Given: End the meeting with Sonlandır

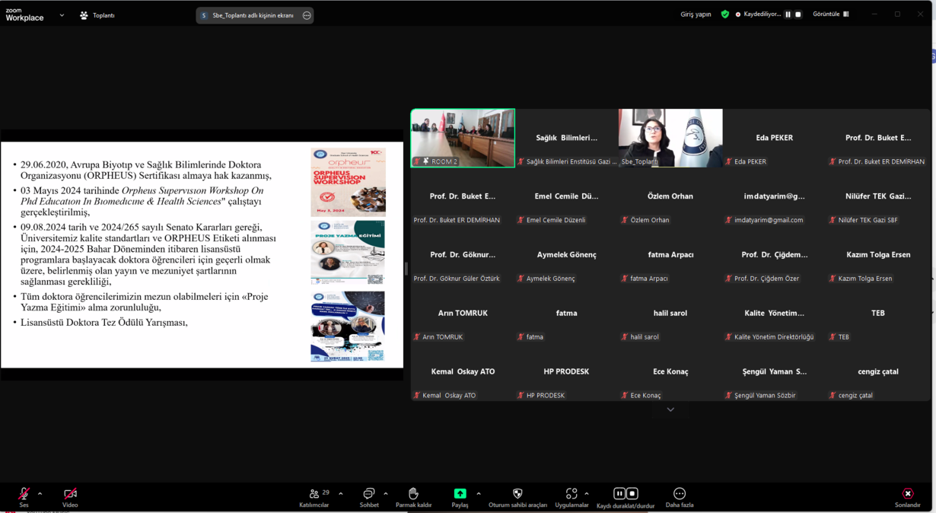Looking at the screenshot, I should pos(907,495).
